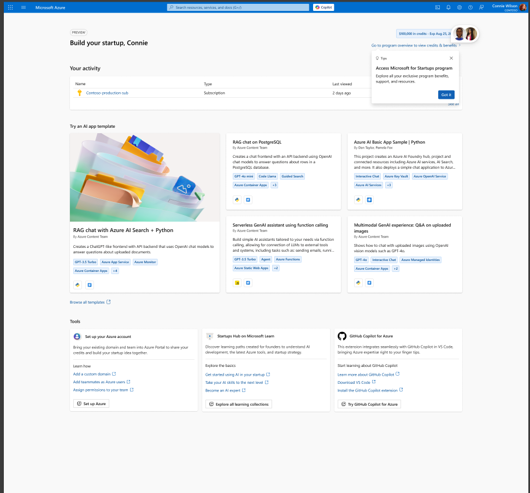Open Install the GitHub Copilot extension link

point(370,390)
